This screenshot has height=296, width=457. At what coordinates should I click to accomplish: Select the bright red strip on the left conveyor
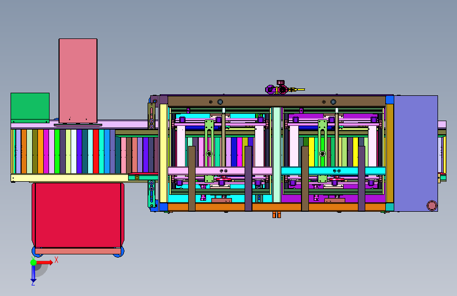pos(96,152)
